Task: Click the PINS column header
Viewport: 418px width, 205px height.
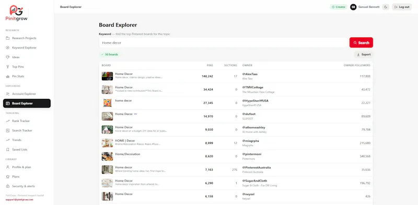Action: tap(210, 66)
